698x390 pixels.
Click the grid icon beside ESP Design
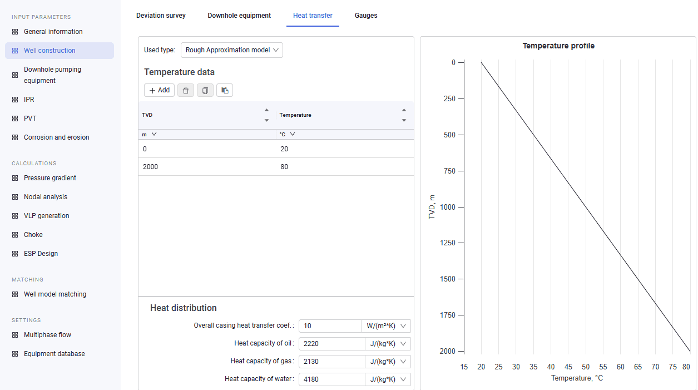(x=15, y=254)
